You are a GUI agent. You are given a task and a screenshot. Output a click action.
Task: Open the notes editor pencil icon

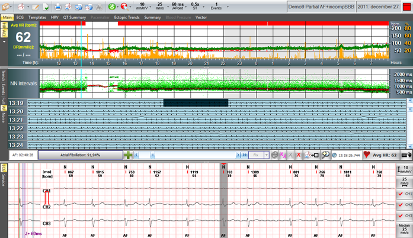click(36, 7)
